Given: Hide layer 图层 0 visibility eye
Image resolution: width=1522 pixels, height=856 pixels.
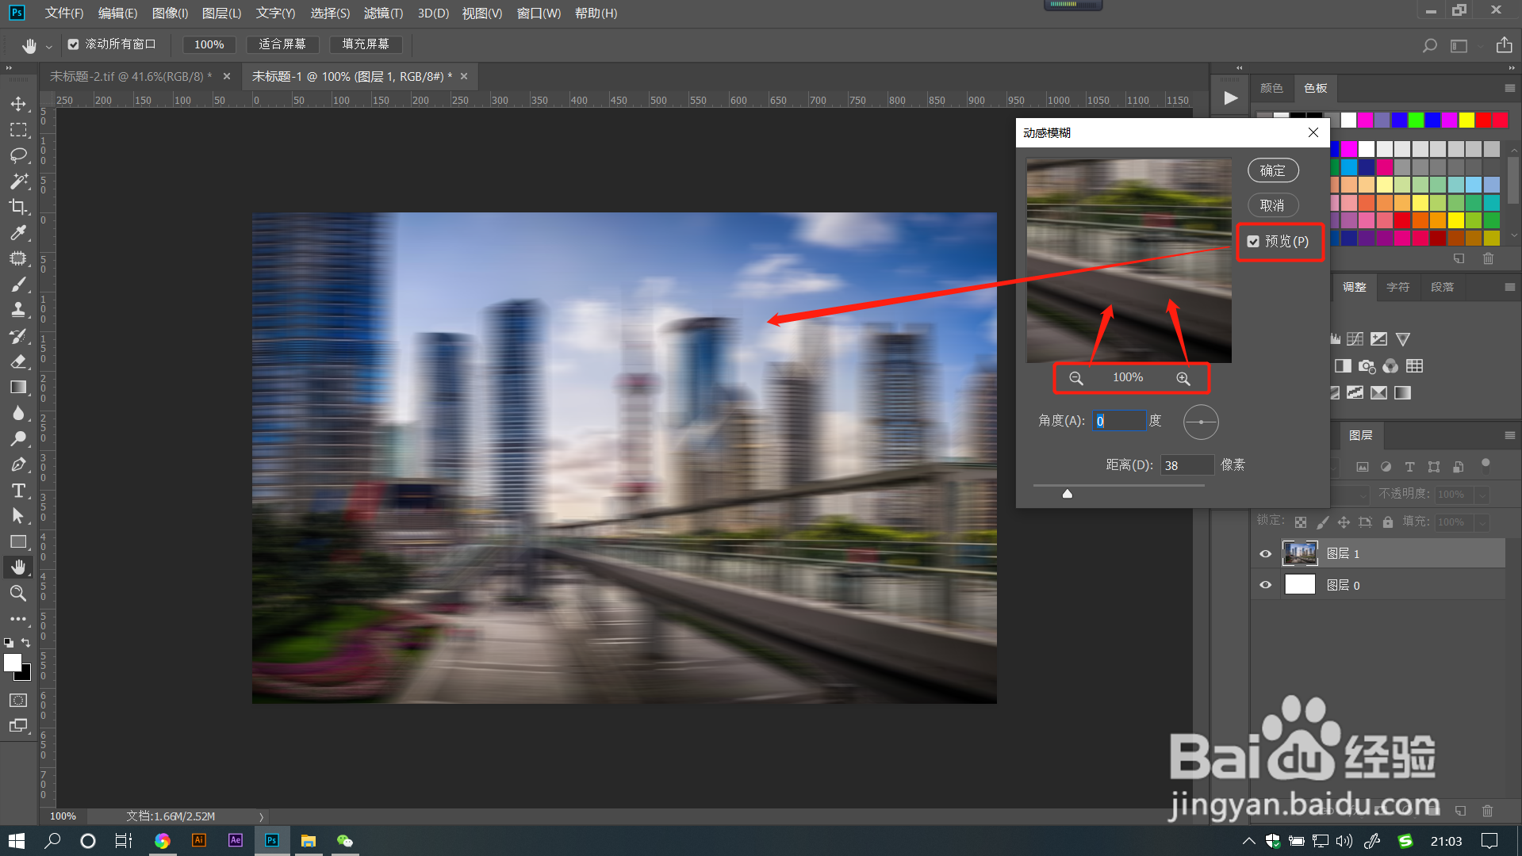Looking at the screenshot, I should (1265, 585).
